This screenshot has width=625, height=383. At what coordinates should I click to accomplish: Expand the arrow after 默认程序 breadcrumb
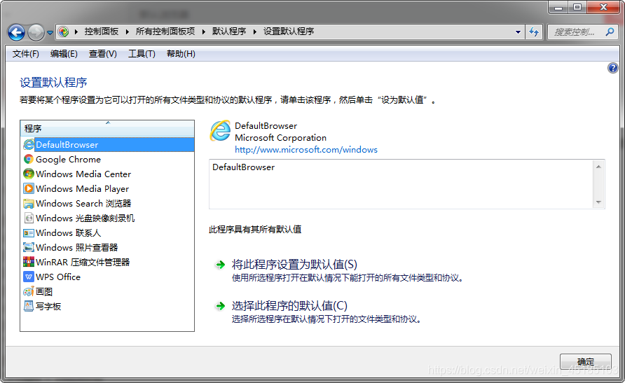coord(255,32)
